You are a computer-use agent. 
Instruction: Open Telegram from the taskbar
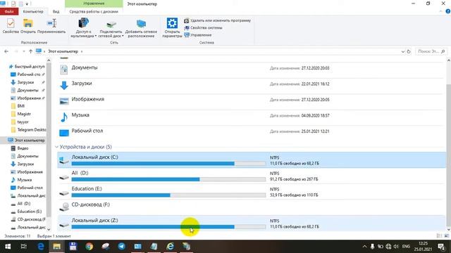pos(122,247)
